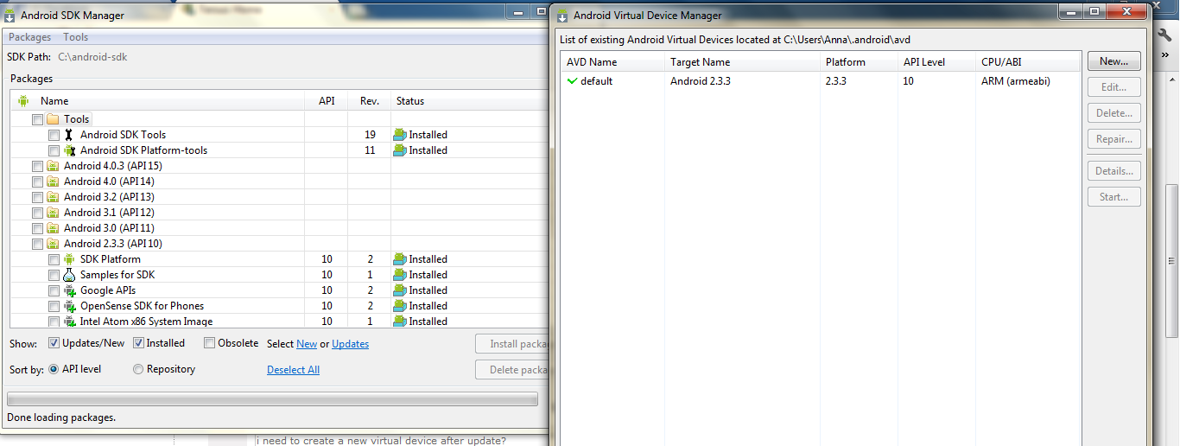The image size is (1180, 446).
Task: Enable the Obsolete packages checkbox
Action: click(x=209, y=343)
